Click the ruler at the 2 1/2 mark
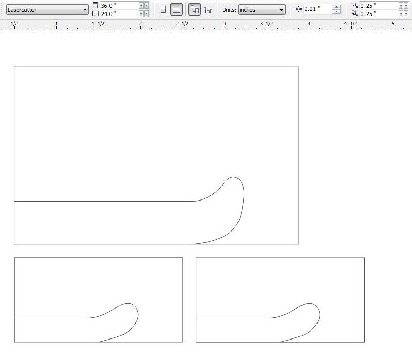 tap(182, 25)
